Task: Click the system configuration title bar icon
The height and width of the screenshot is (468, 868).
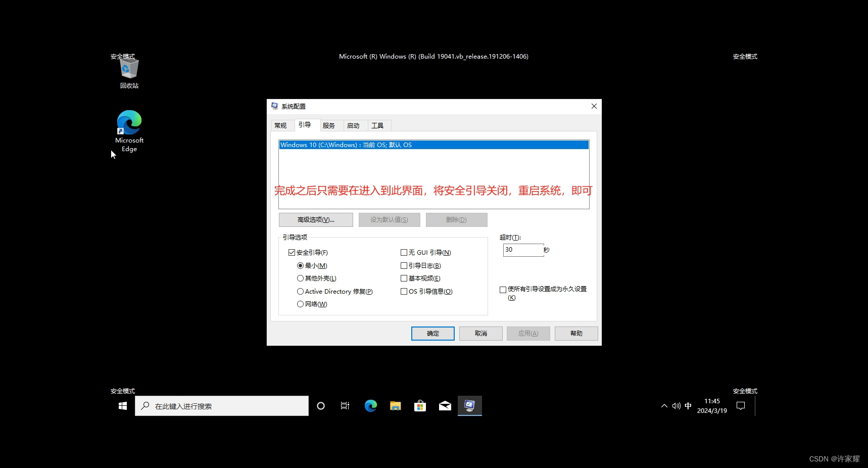Action: pos(274,106)
